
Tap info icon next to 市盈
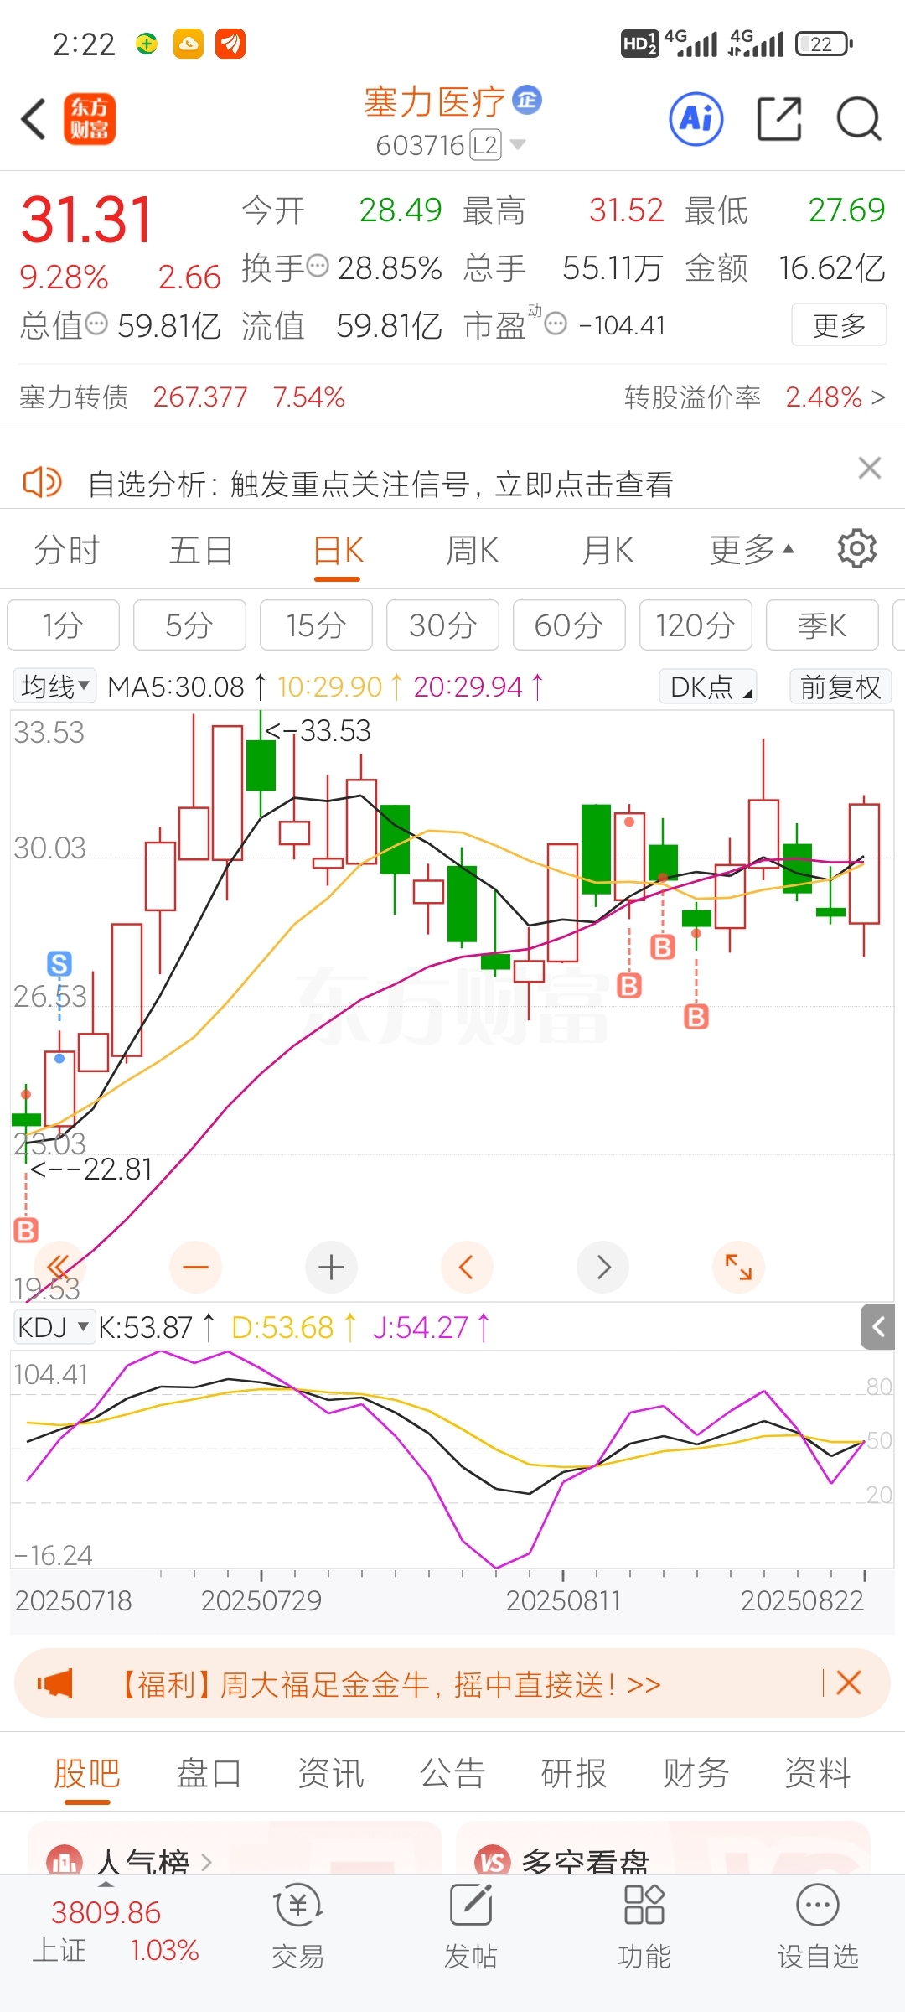point(556,324)
